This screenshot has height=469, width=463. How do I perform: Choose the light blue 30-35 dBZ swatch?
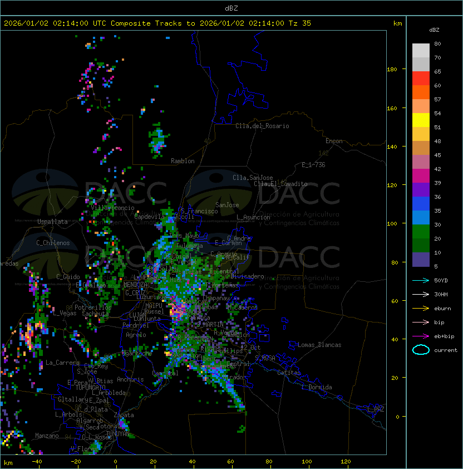coord(421,217)
